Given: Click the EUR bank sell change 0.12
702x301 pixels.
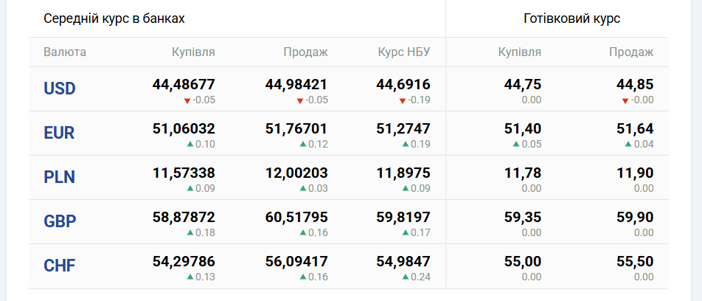Looking at the screenshot, I should pyautogui.click(x=318, y=145).
